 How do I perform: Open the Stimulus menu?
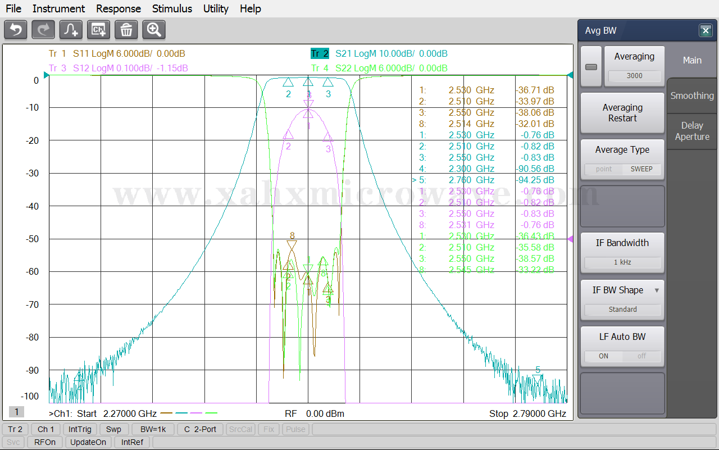[172, 8]
